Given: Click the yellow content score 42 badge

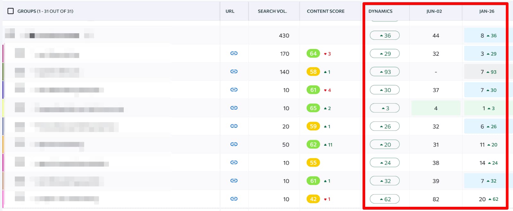Looking at the screenshot, I should tap(313, 199).
